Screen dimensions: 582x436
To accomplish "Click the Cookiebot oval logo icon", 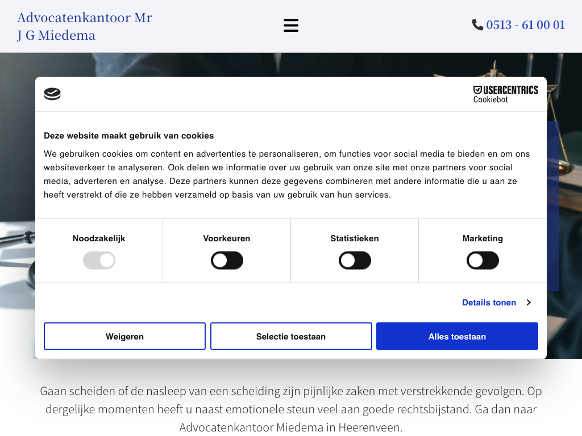I will click(52, 94).
